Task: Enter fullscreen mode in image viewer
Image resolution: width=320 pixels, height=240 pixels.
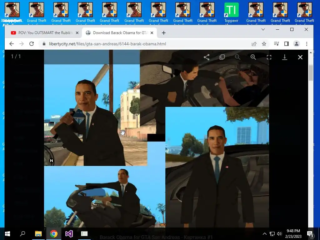Action: coord(269,57)
